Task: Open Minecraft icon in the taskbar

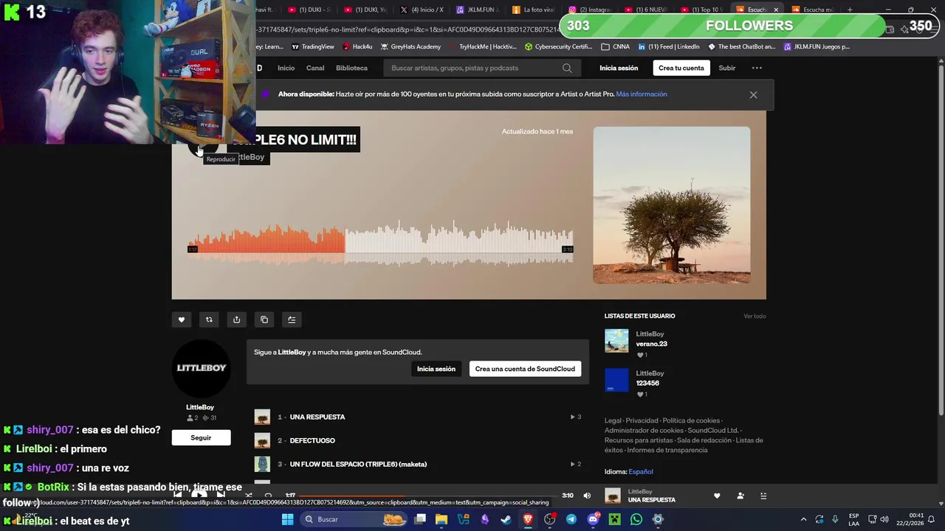Action: pos(614,519)
